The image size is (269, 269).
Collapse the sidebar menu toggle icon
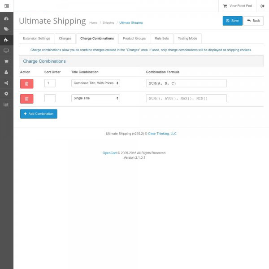[x=6, y=6]
